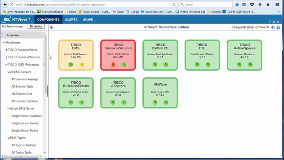284x160 pixels.
Task: Open Single Server Summary
Action: click(x=27, y=116)
